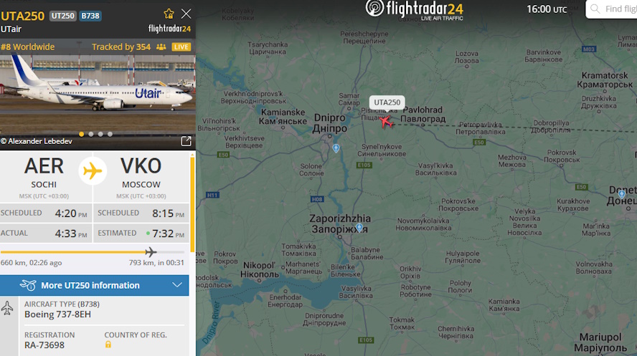Click the search magnifier icon
The image size is (637, 356).
click(595, 9)
